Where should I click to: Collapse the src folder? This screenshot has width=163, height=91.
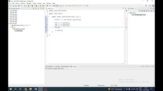[x=11, y=27]
